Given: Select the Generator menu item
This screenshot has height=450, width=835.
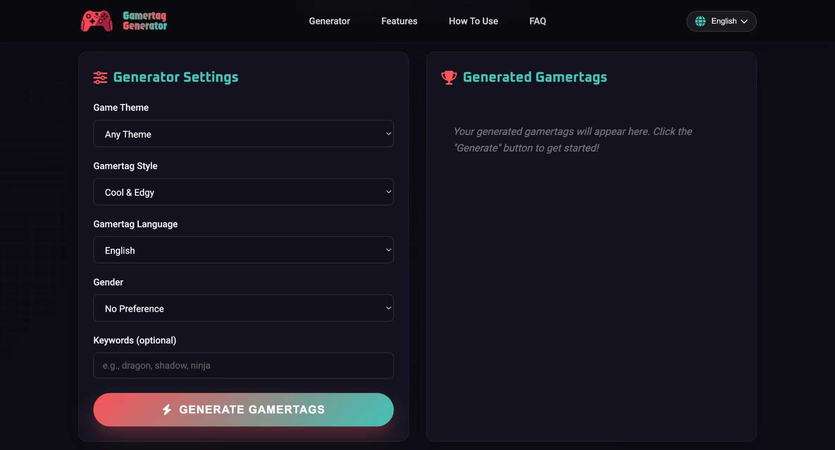Looking at the screenshot, I should [329, 21].
